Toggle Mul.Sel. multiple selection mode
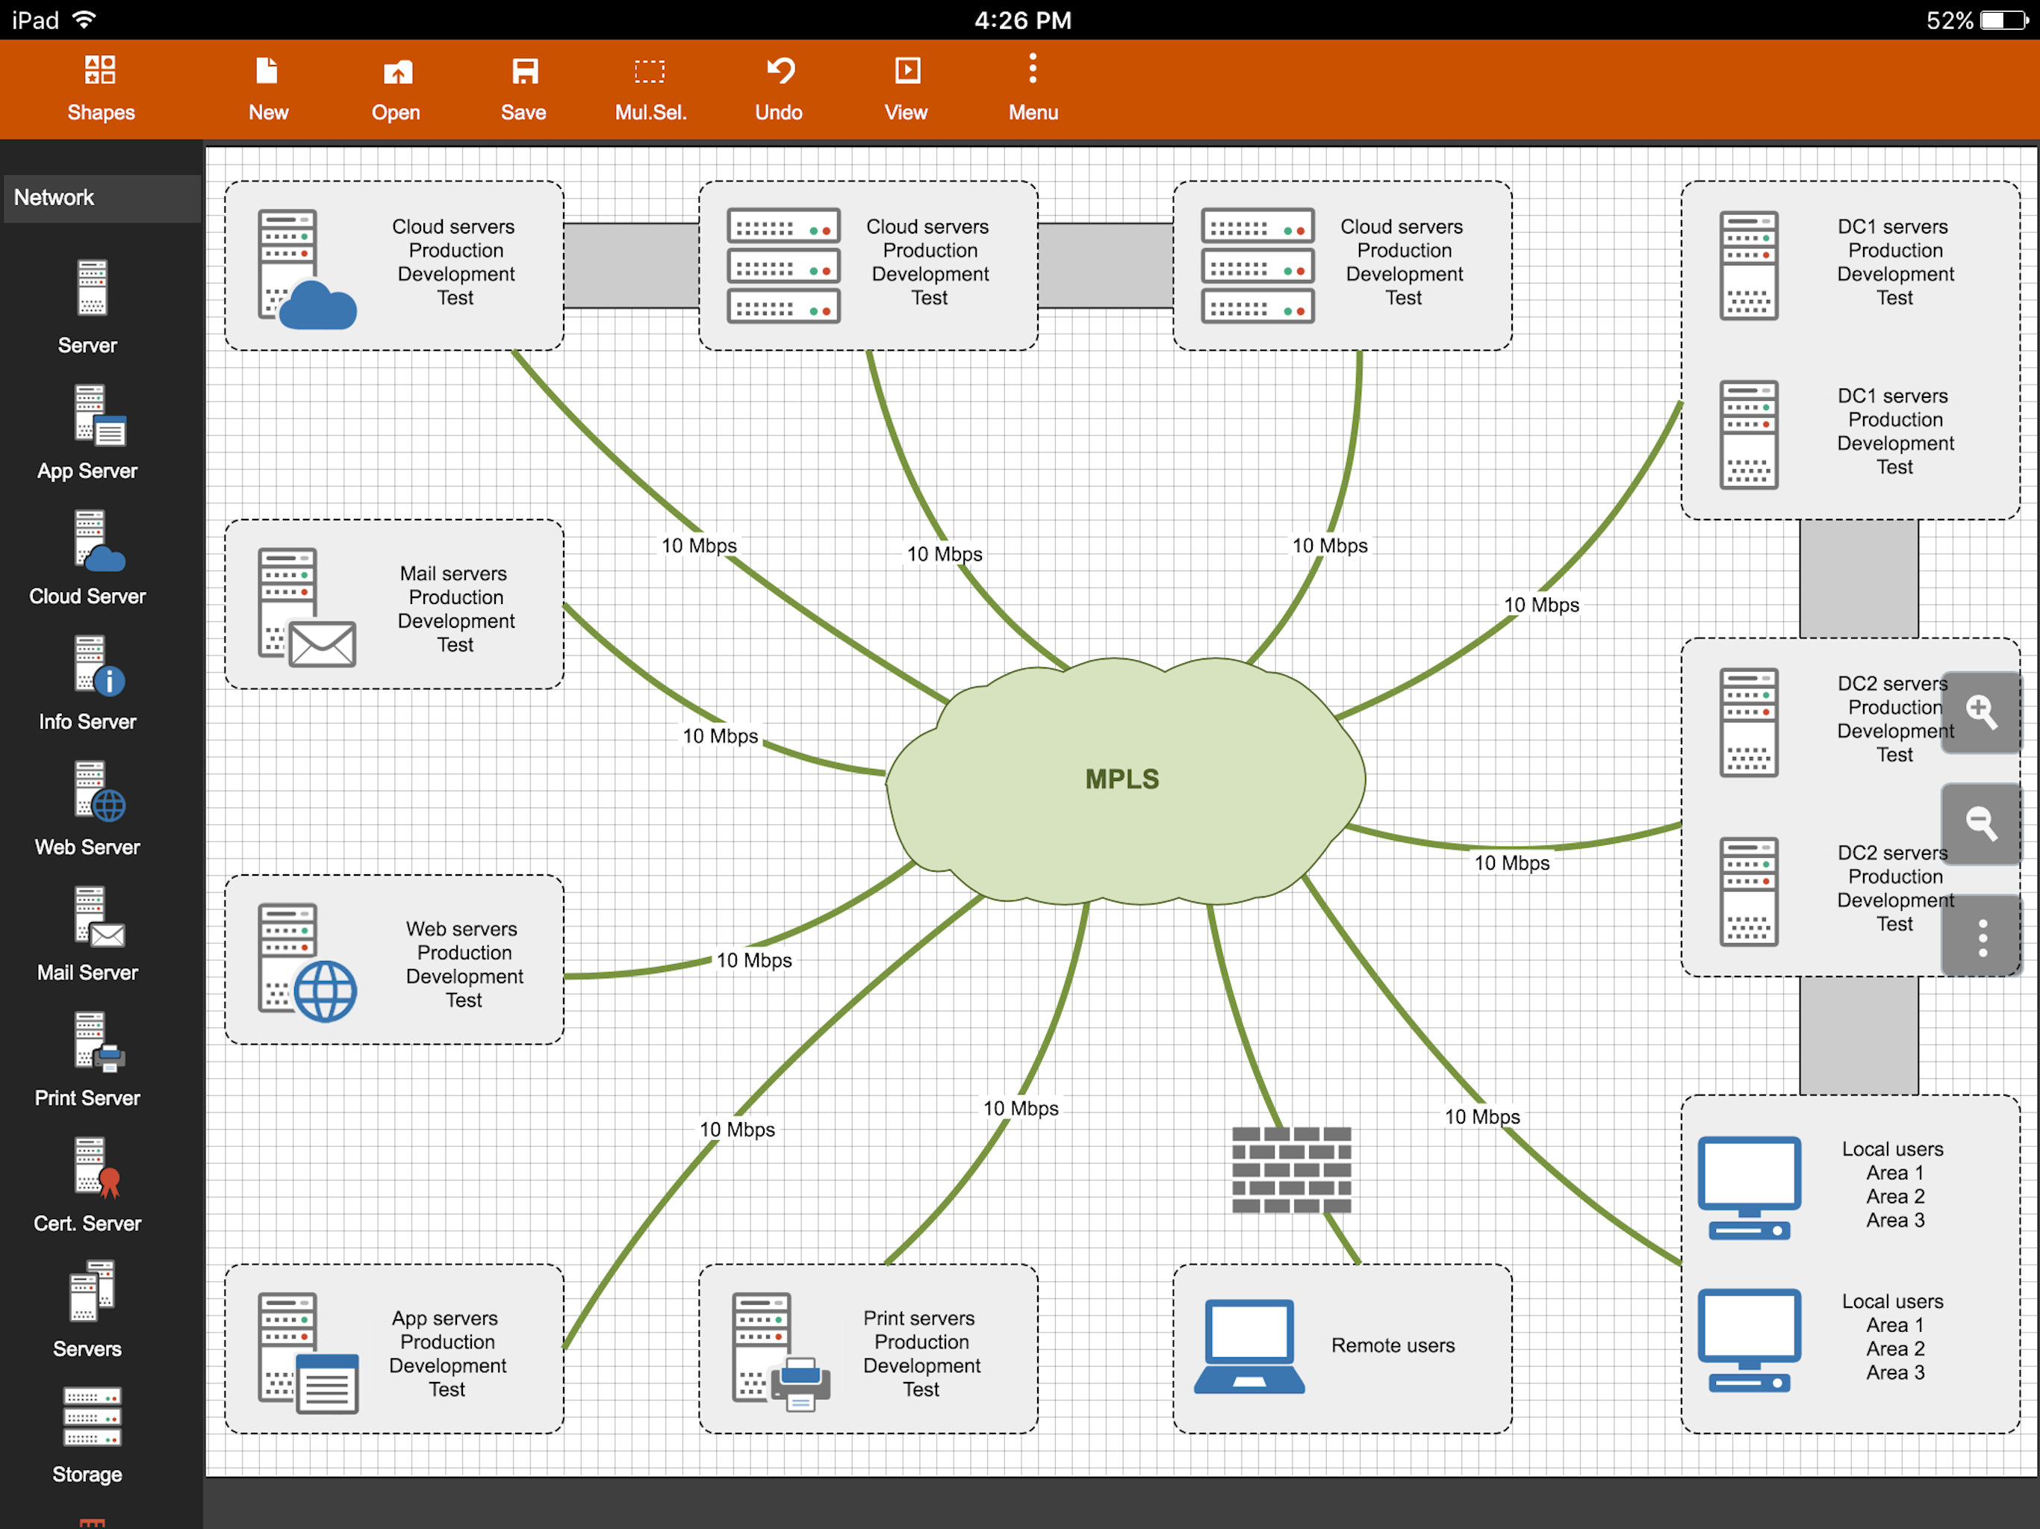Screen dimensions: 2040x1529 point(650,89)
